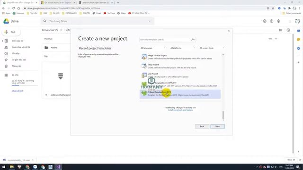This screenshot has height=170, width=303.
Task: Click the Merge Module Project icon
Action: click(x=144, y=57)
